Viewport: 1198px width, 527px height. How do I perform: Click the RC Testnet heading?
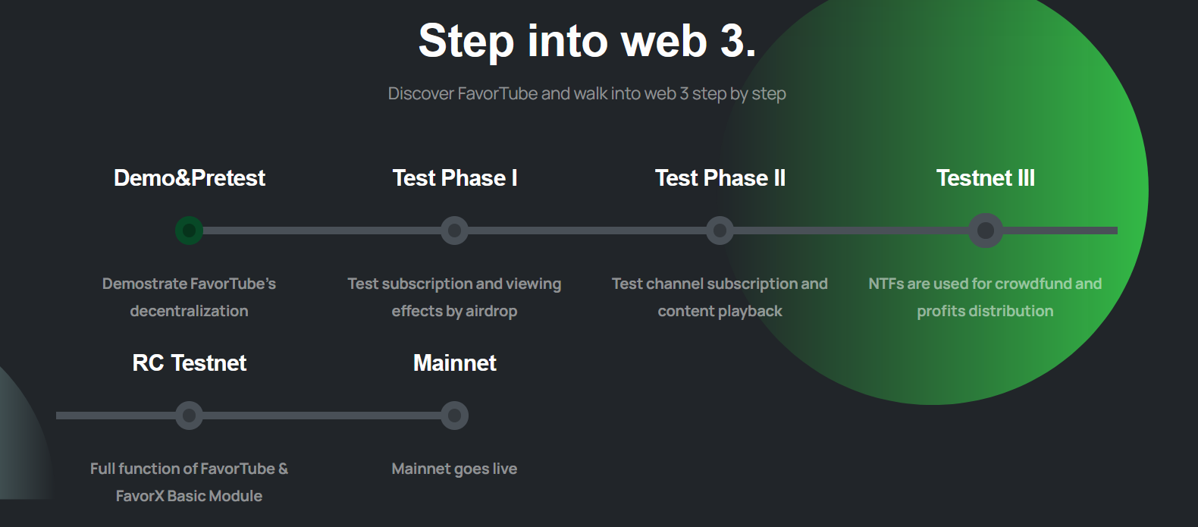pos(190,363)
